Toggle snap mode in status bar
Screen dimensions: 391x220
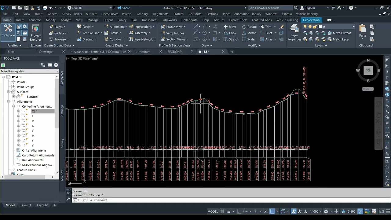tap(228, 211)
